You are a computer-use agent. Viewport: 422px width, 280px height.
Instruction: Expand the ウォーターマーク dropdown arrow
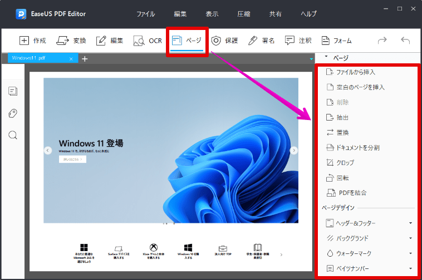[411, 253]
